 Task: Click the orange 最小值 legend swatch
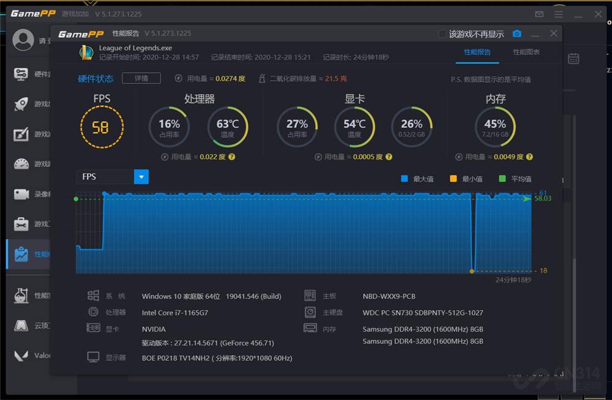[453, 179]
